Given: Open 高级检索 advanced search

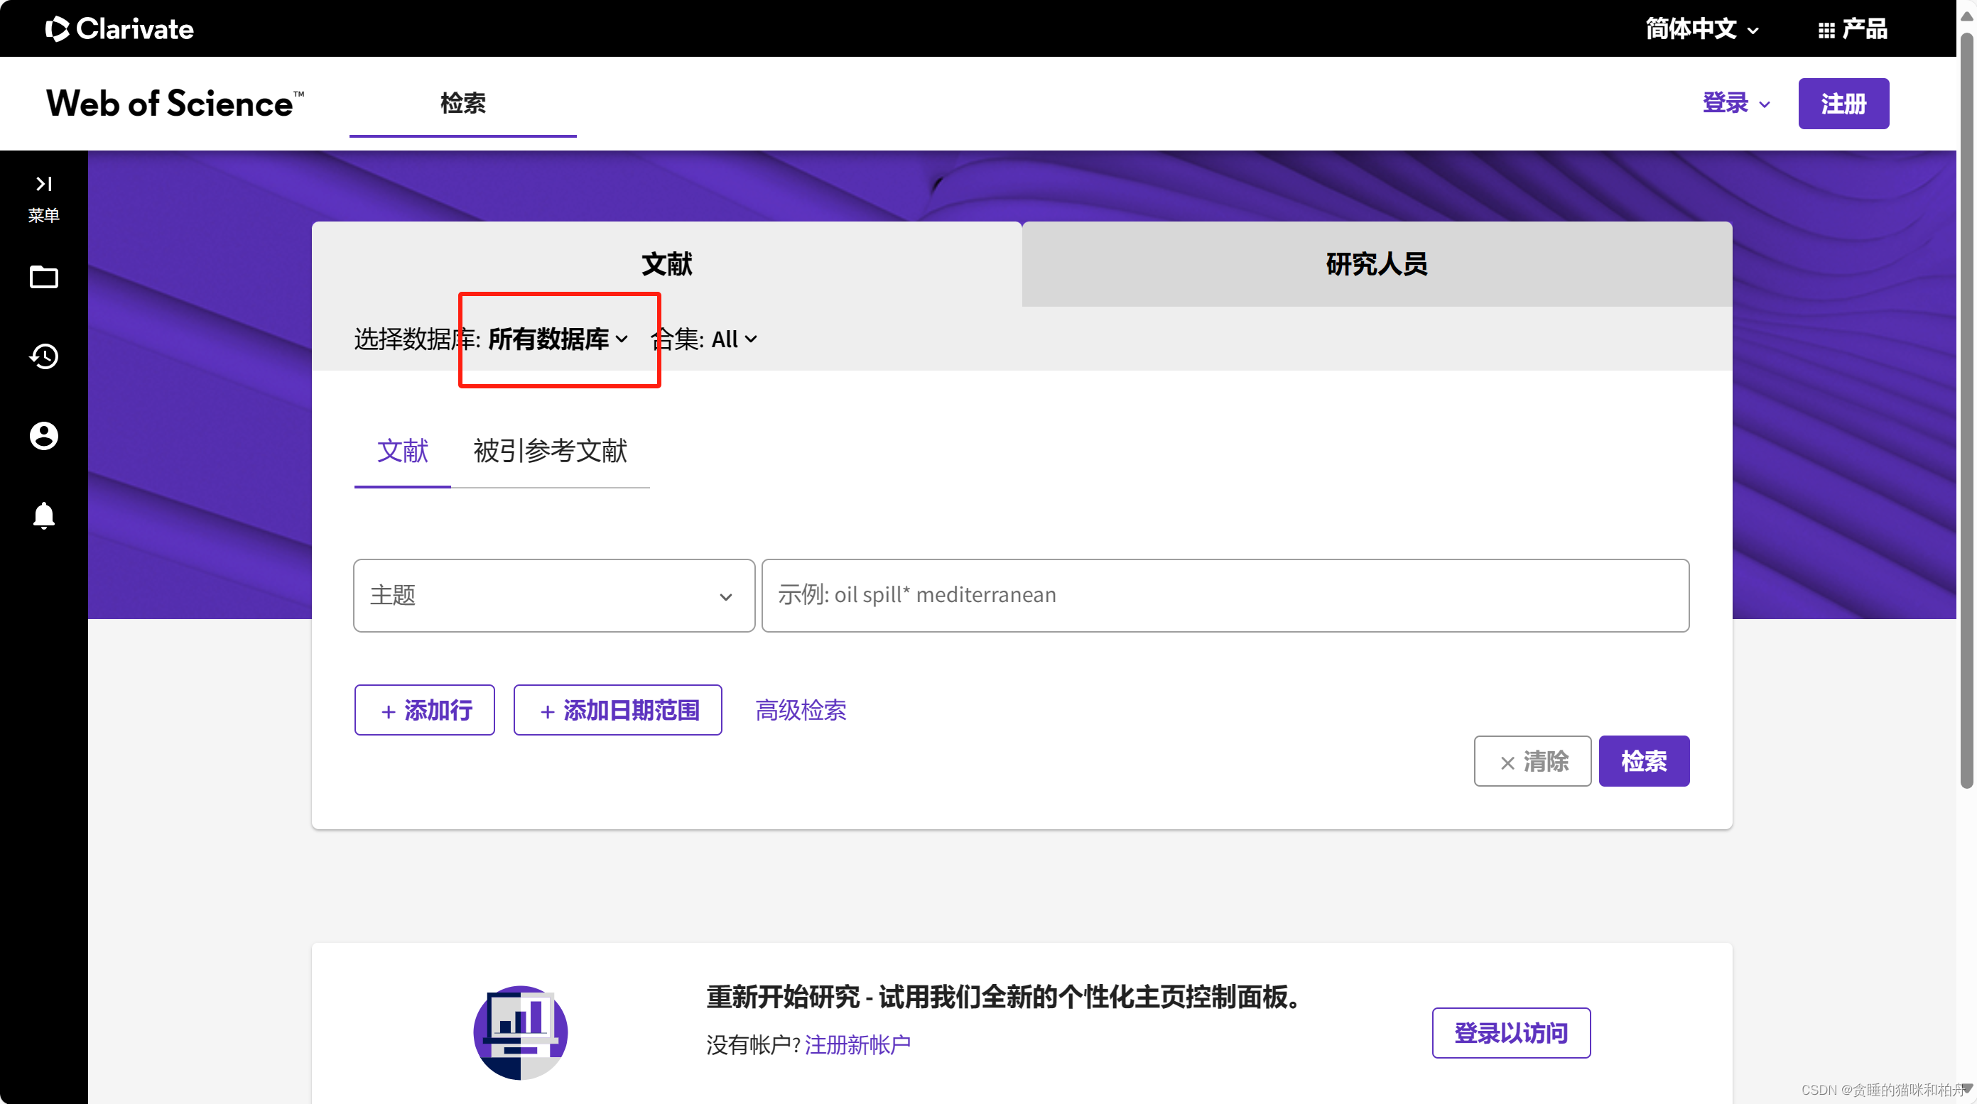Looking at the screenshot, I should [801, 711].
